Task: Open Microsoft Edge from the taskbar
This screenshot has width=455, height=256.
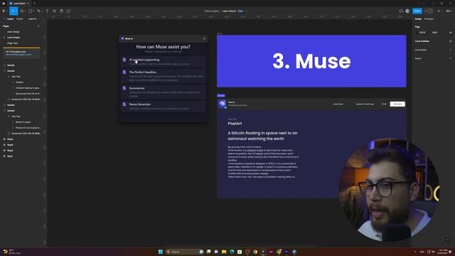Action: [x=232, y=252]
